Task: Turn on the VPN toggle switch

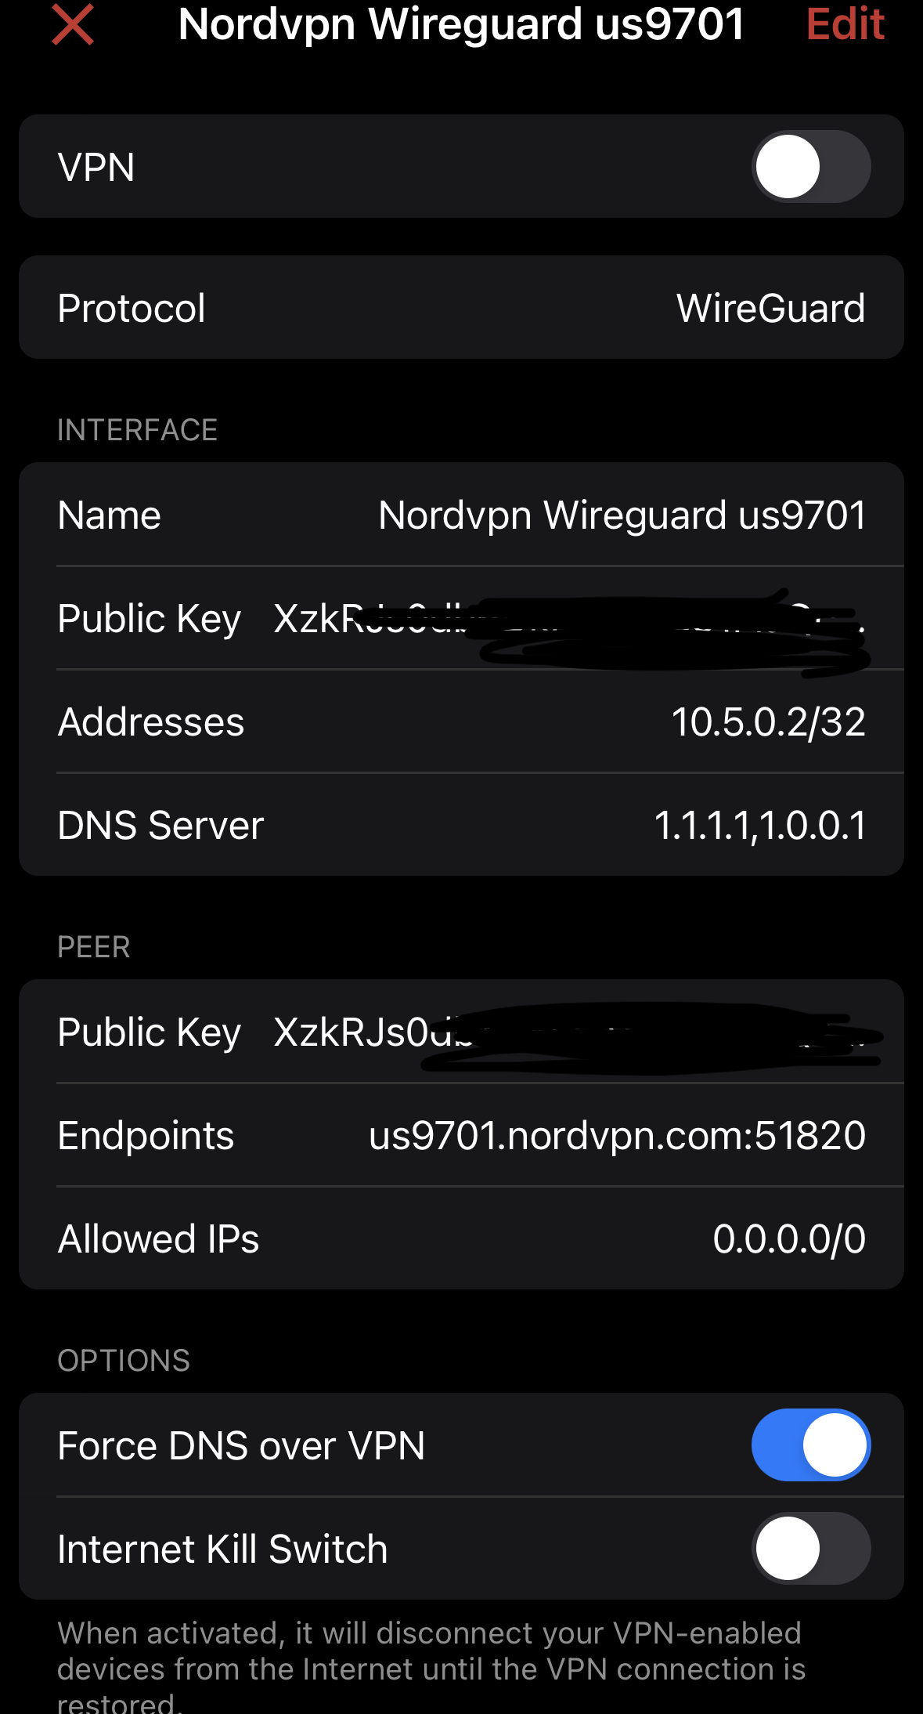Action: (811, 167)
